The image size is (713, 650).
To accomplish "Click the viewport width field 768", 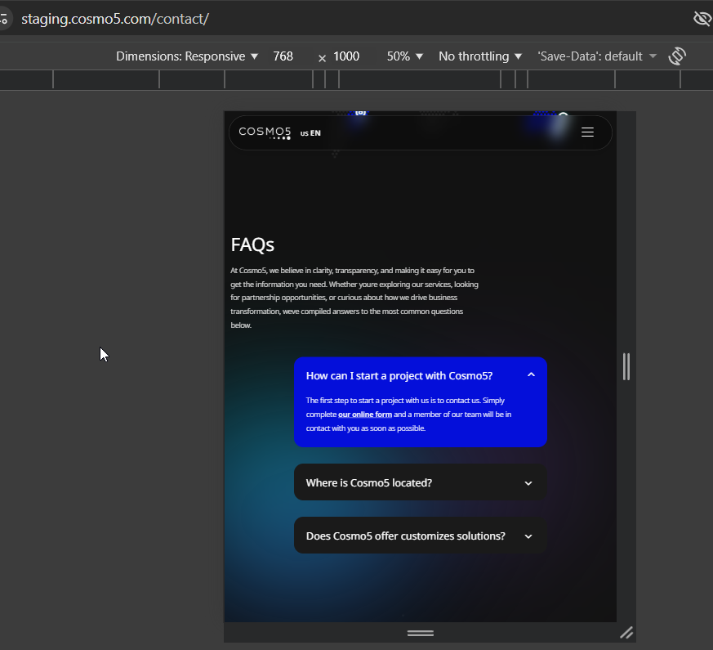I will pos(283,56).
